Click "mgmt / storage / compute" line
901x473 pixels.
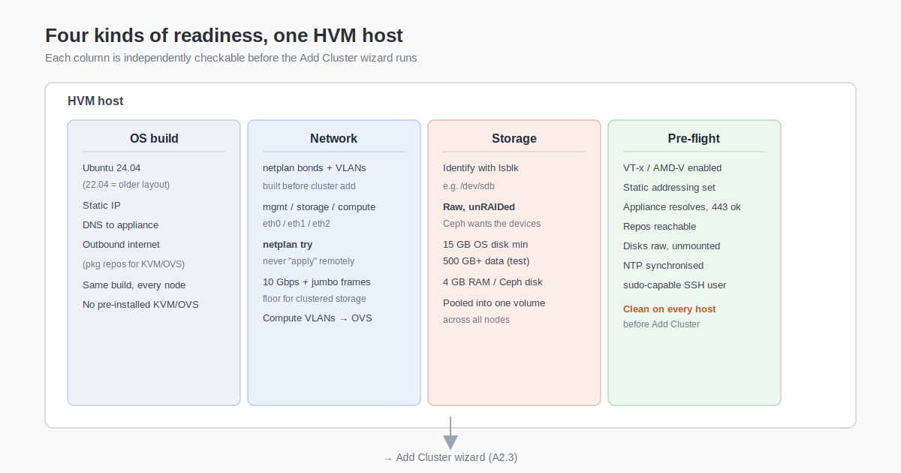point(319,207)
